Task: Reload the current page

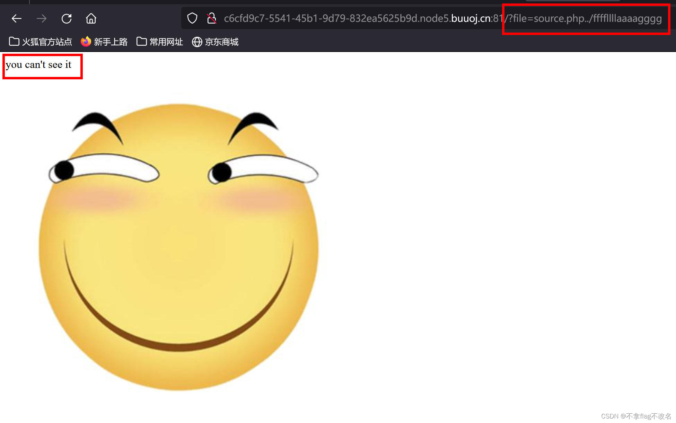Action: click(x=67, y=18)
